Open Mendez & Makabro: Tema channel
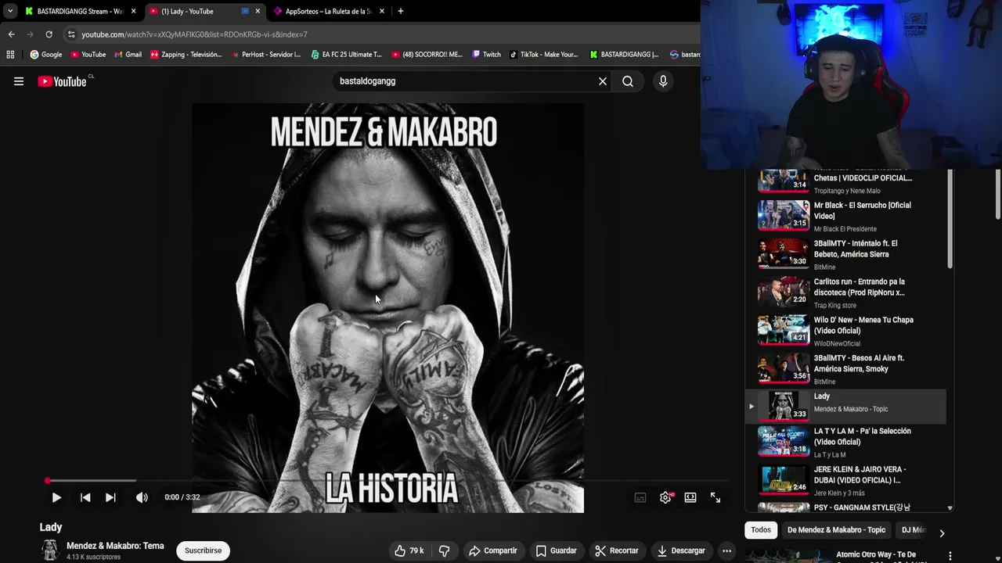 coord(115,546)
